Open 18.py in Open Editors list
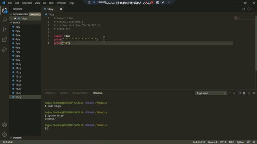Viewport: 257px width, 144px height. 24,18
